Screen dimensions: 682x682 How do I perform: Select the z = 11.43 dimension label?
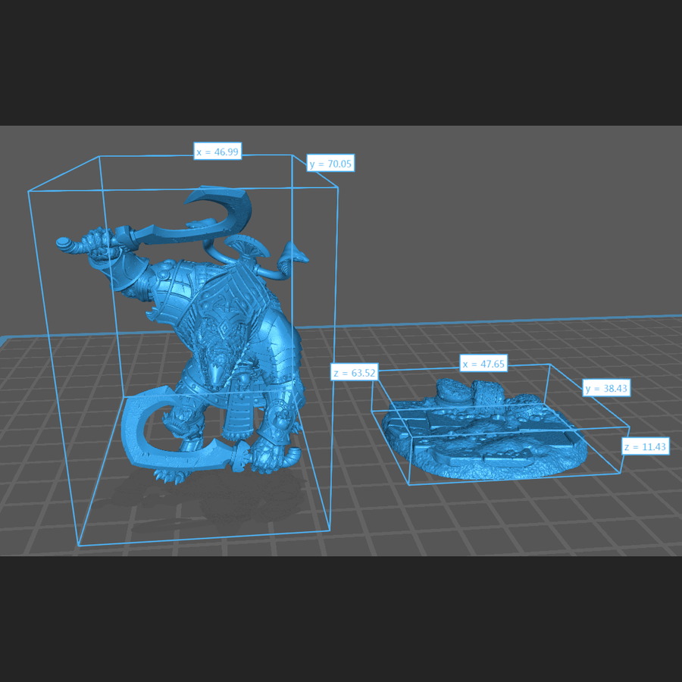[x=645, y=446]
